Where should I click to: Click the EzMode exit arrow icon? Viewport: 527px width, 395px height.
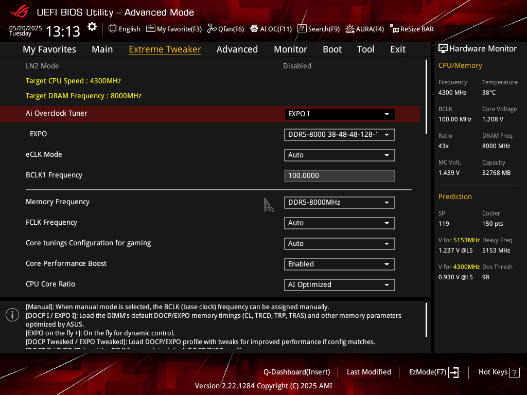[453, 372]
